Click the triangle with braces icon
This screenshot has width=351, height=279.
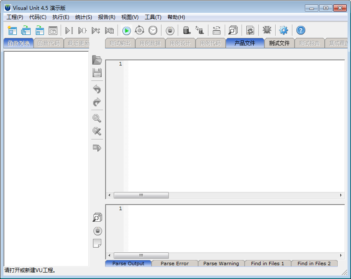click(82, 31)
